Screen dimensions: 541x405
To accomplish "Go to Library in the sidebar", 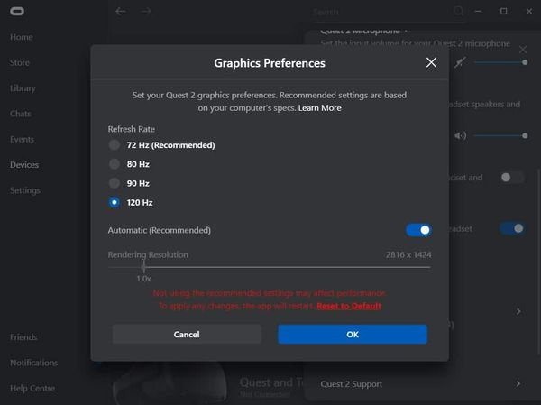I will coord(22,88).
